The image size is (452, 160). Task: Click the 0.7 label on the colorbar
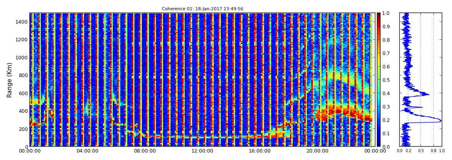(387, 53)
